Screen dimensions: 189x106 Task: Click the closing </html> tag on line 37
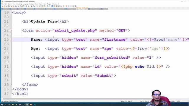point(20,94)
